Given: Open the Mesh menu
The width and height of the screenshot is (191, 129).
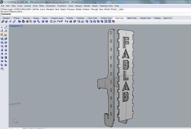Looking at the screenshot, I should [42, 6].
